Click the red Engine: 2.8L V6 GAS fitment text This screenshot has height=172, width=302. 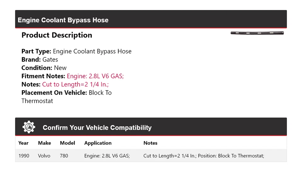[95, 76]
